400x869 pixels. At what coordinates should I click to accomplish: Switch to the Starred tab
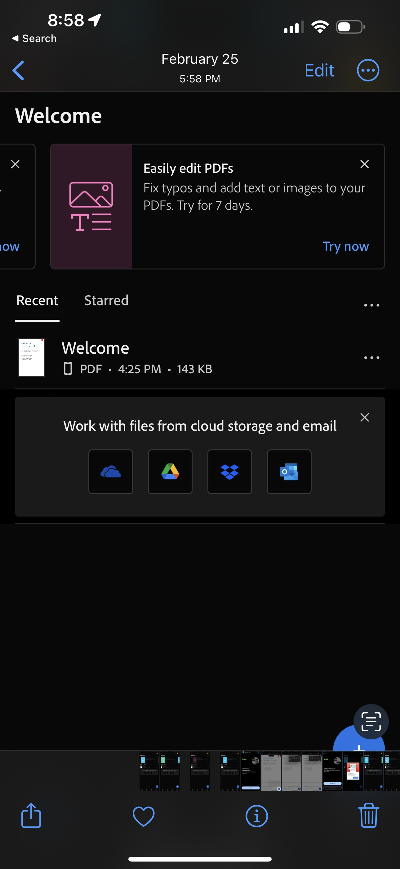(x=106, y=301)
